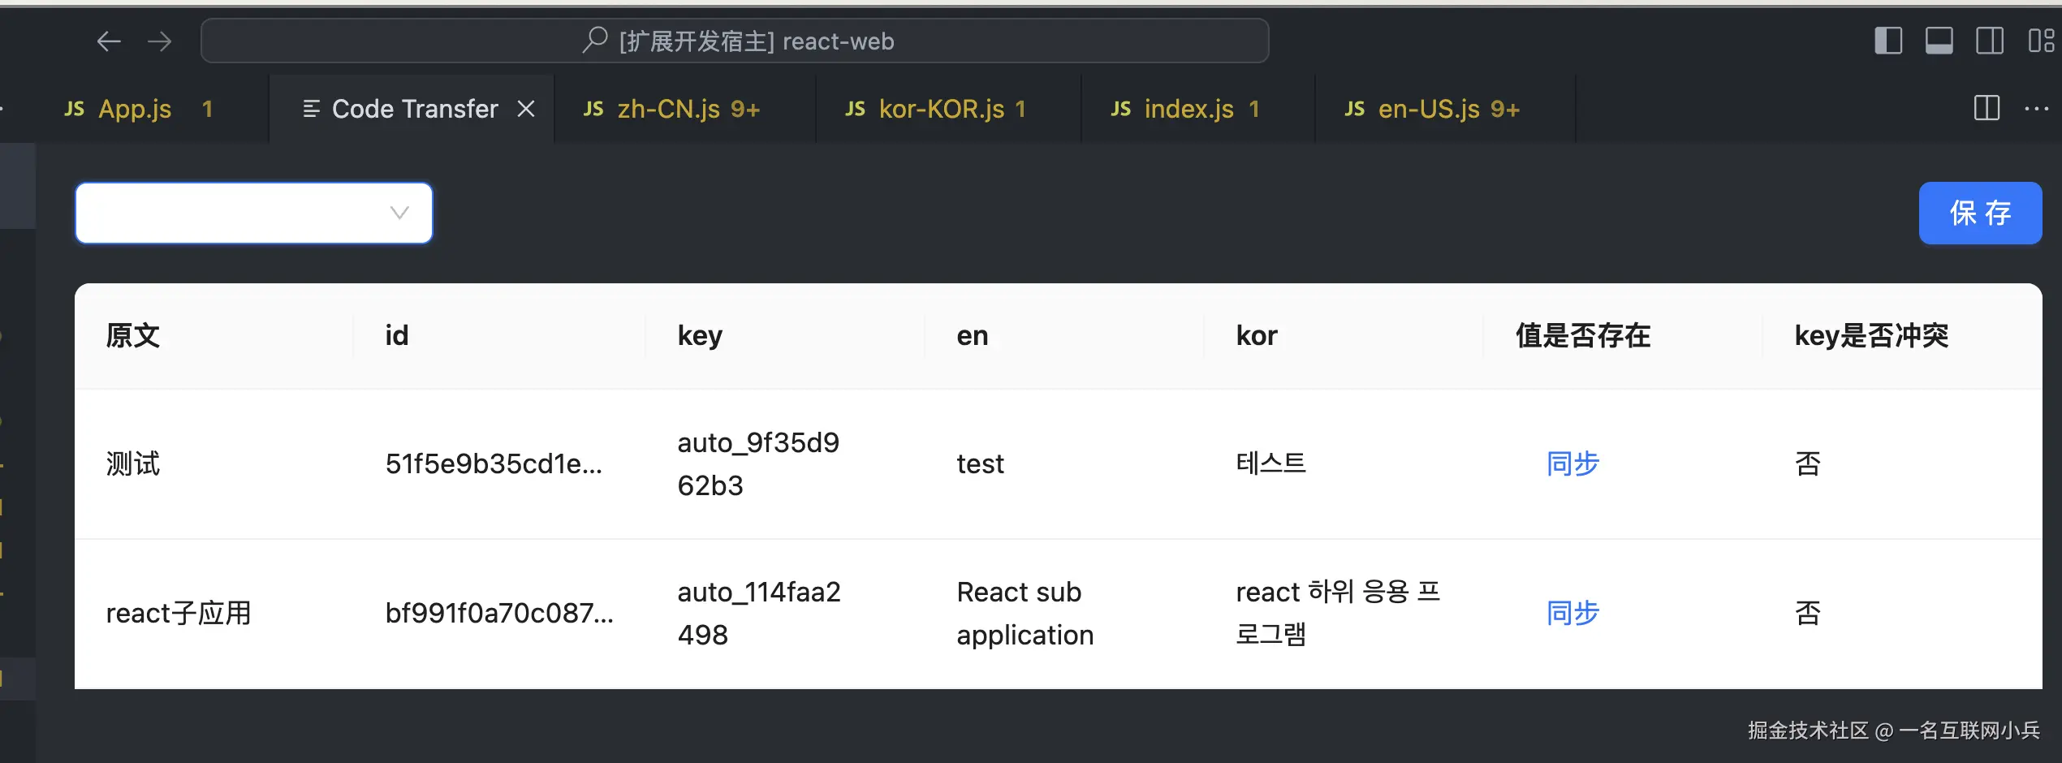Click the split editor icon near top right

[1986, 108]
